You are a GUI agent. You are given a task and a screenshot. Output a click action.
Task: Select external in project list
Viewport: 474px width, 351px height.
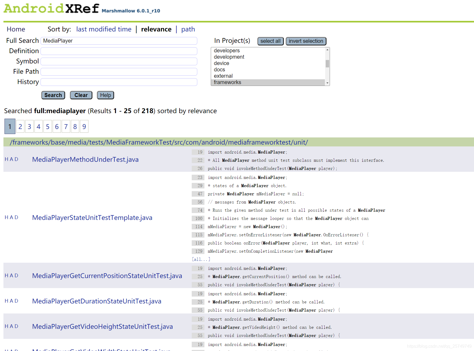coord(268,76)
